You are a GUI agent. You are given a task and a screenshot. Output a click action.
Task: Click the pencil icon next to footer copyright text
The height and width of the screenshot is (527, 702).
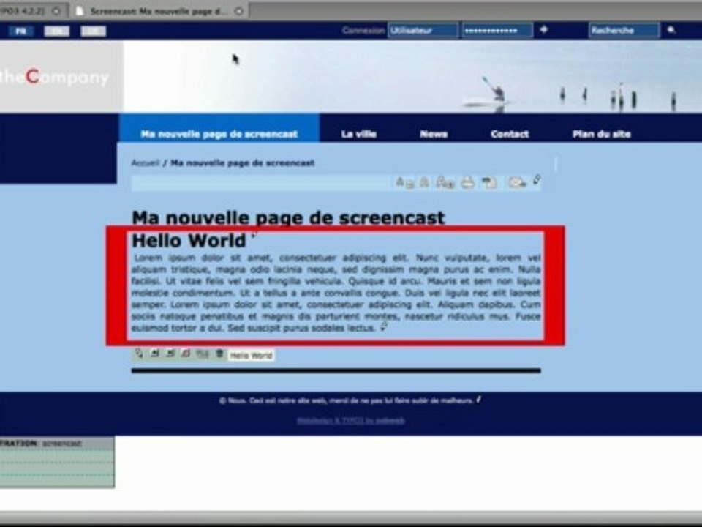click(478, 400)
